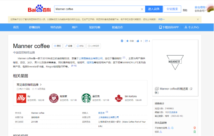Clear the search box with X icon
Viewport: 214px width, 136px height.
pyautogui.click(x=142, y=9)
